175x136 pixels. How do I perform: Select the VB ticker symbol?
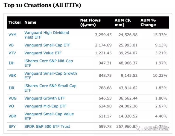11,45
